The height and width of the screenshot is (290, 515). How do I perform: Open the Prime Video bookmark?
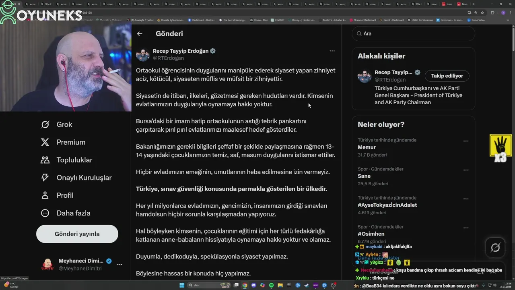(x=476, y=20)
